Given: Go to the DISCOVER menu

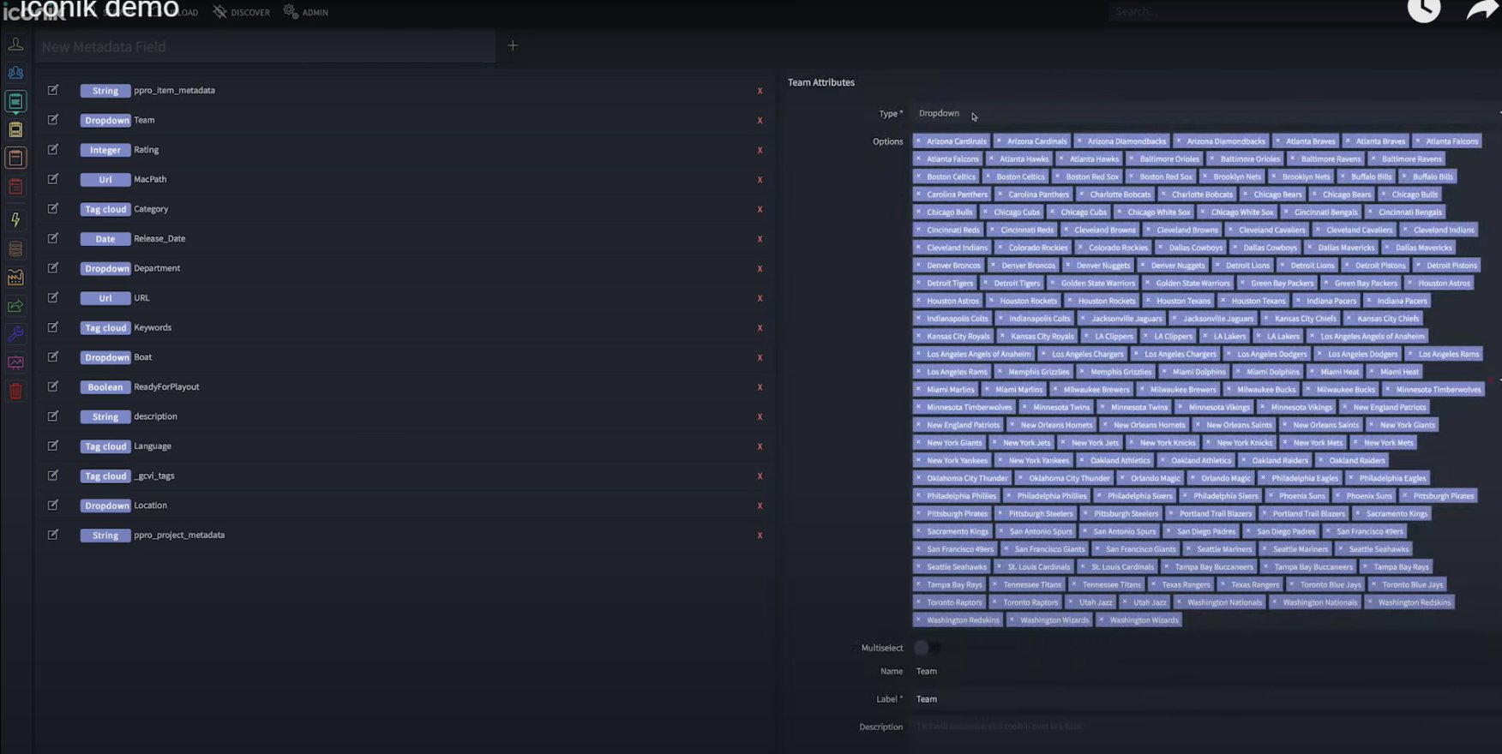Looking at the screenshot, I should coord(241,12).
